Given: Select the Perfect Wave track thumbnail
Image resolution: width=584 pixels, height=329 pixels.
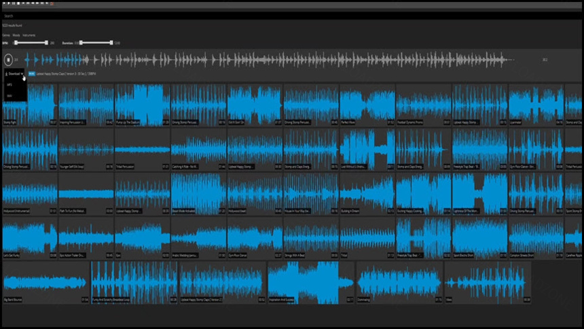Looking at the screenshot, I should (x=367, y=104).
